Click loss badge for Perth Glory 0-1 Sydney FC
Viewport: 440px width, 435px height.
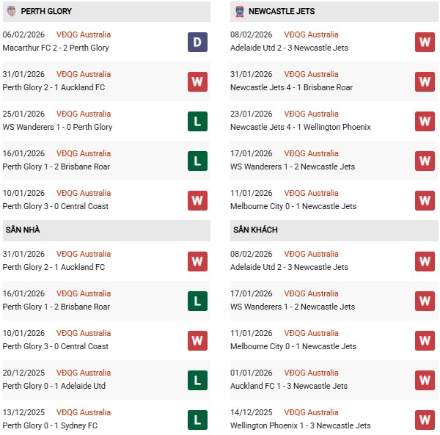click(x=197, y=420)
